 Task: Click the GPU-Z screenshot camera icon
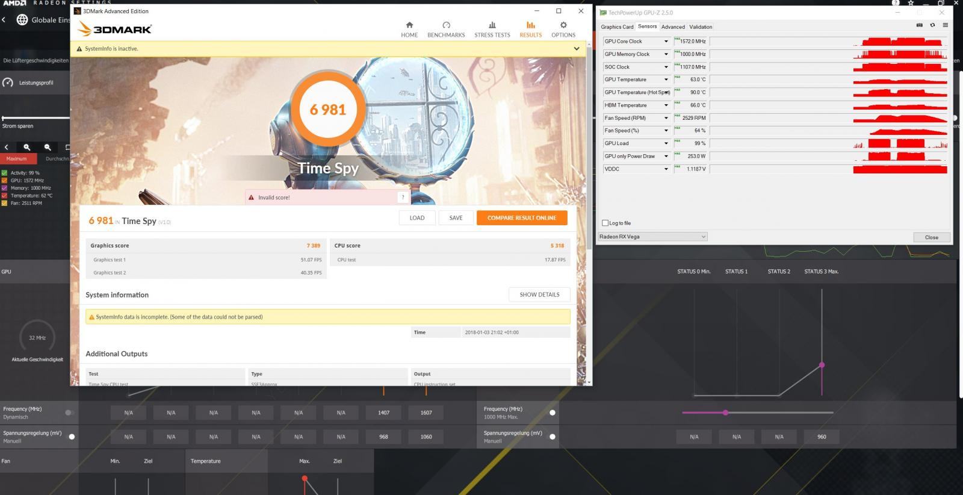point(919,25)
